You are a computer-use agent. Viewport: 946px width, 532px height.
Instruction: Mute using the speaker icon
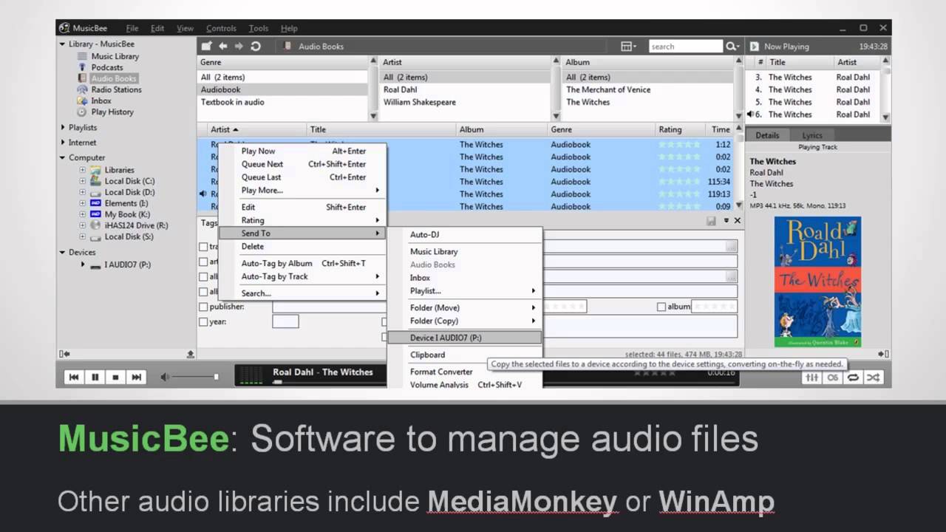165,377
